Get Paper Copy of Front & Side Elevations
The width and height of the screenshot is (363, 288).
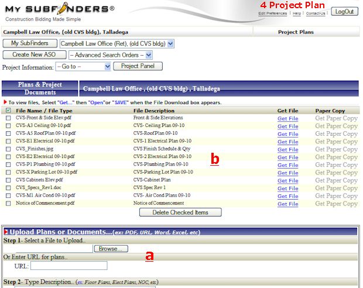[337, 118]
